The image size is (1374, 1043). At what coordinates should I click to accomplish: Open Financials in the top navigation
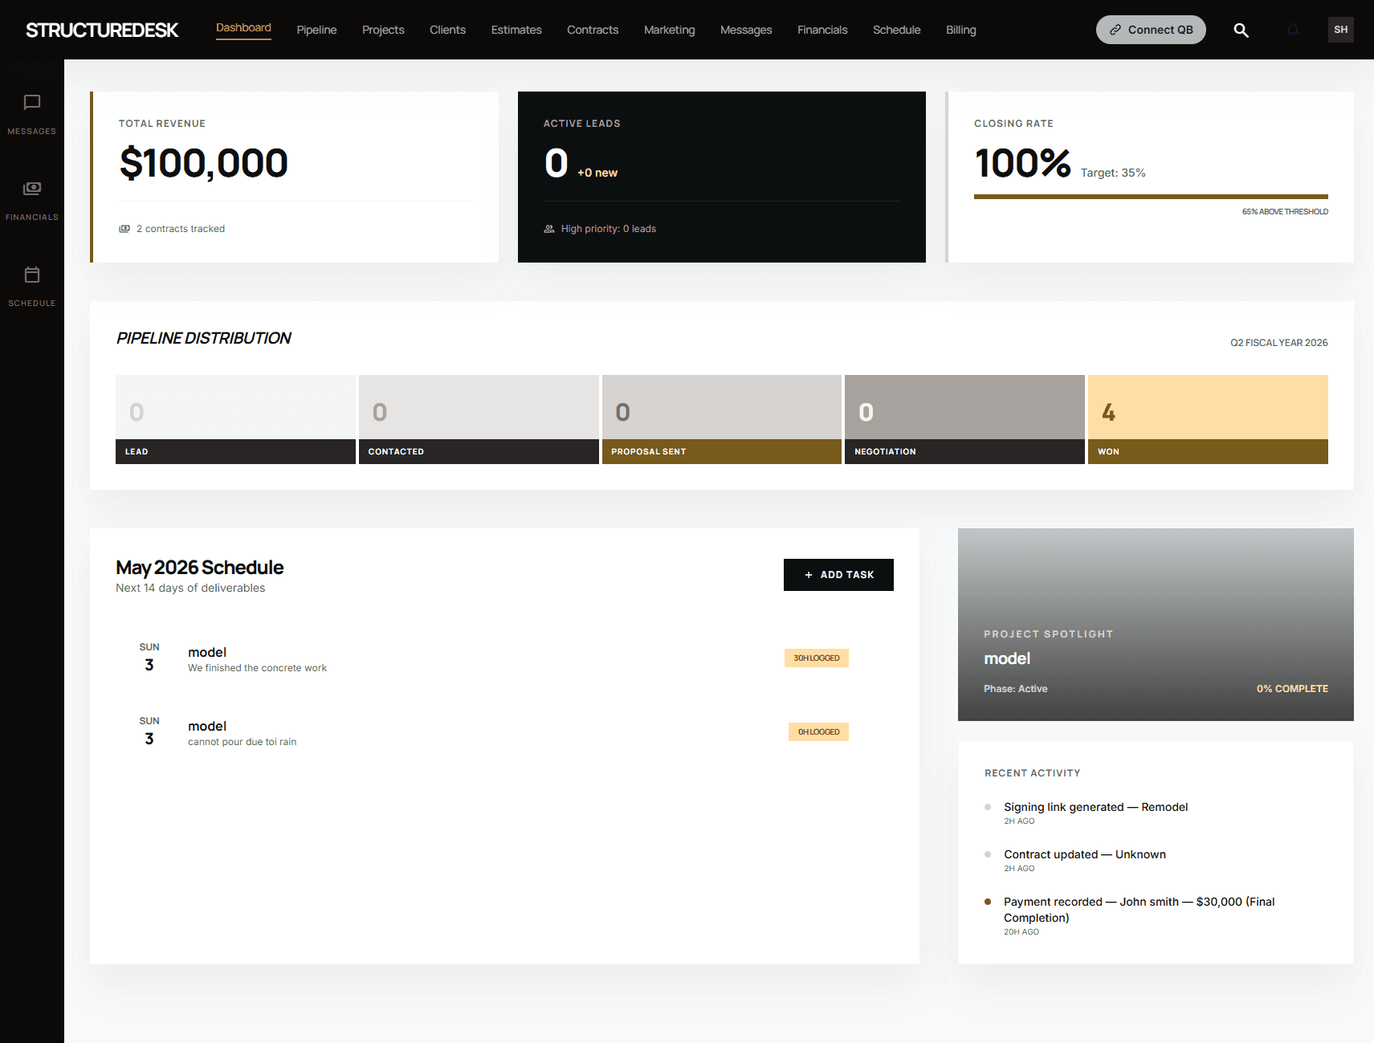(x=822, y=30)
